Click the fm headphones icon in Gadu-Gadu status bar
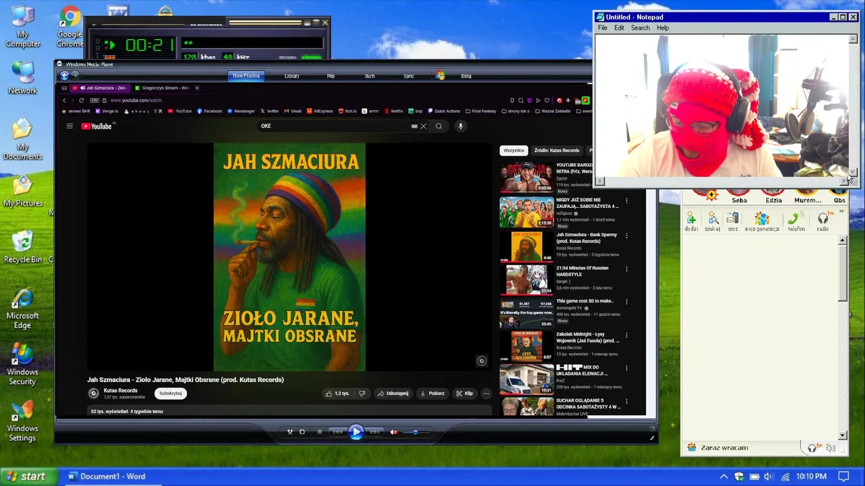The height and width of the screenshot is (486, 865). [x=814, y=448]
